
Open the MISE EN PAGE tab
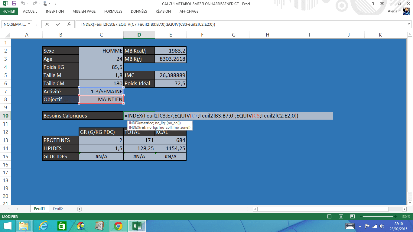pyautogui.click(x=84, y=11)
